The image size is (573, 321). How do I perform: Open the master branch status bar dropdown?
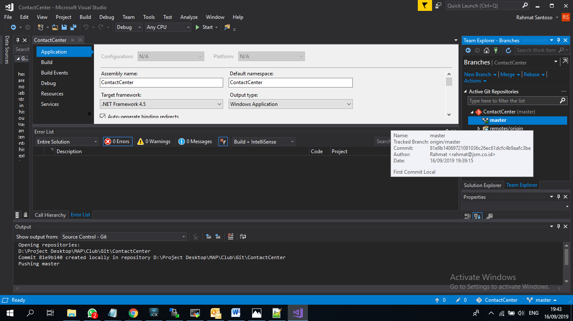click(x=542, y=300)
